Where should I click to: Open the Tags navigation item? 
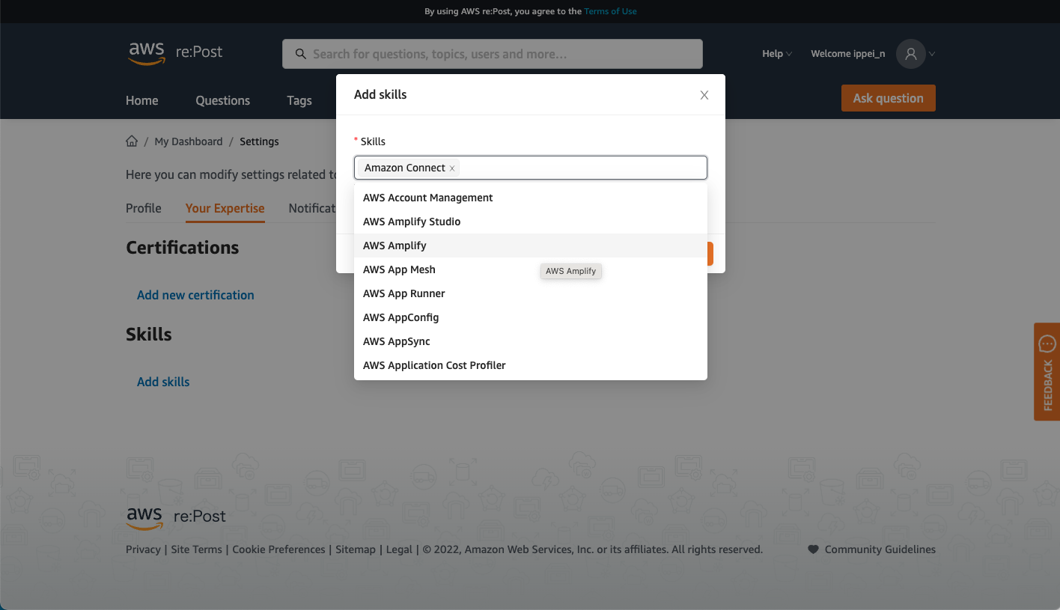[299, 100]
